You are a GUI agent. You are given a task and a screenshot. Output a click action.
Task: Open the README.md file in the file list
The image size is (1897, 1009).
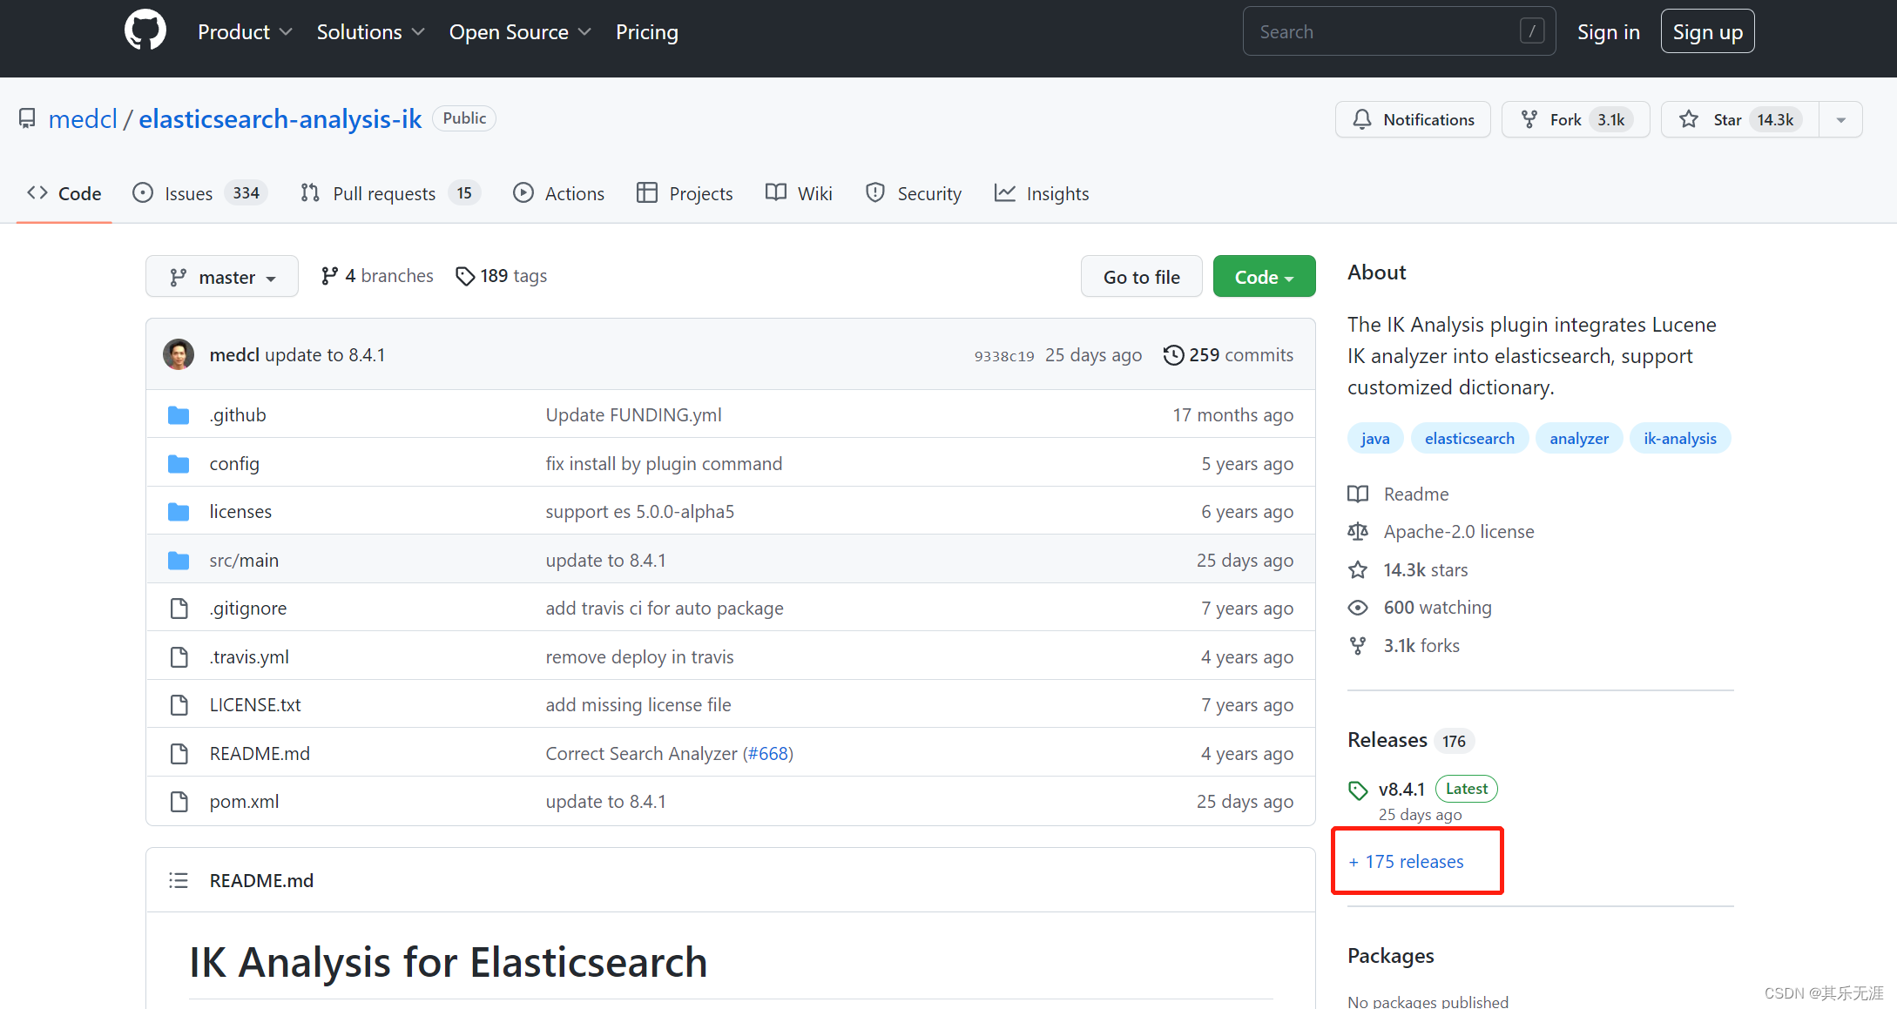pos(260,754)
